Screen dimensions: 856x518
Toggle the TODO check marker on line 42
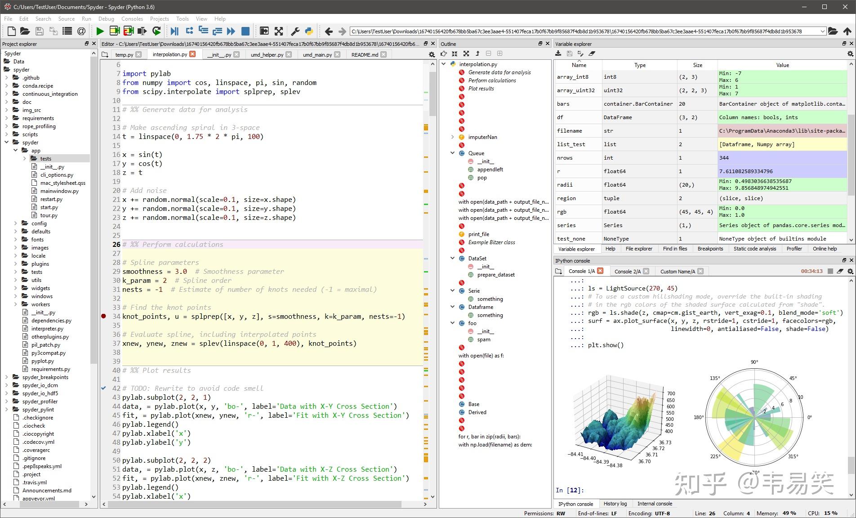[x=104, y=388]
